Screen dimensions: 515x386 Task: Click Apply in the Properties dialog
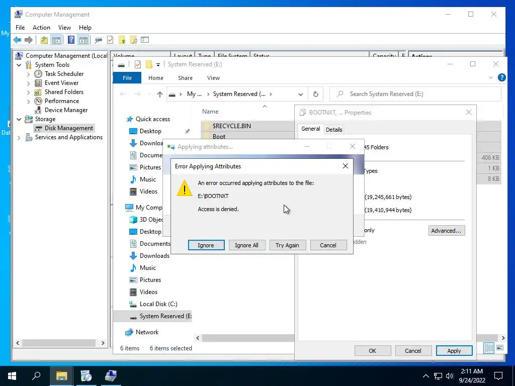click(x=454, y=351)
